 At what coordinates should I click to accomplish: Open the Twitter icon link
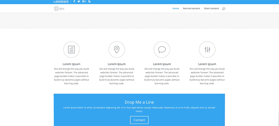(x=79, y=2)
